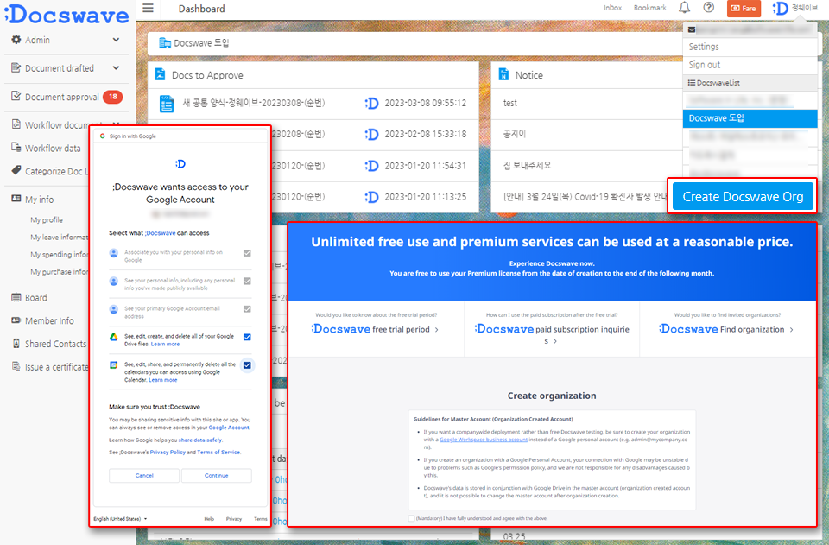Click the Categorize Doc tag icon

[x=16, y=170]
